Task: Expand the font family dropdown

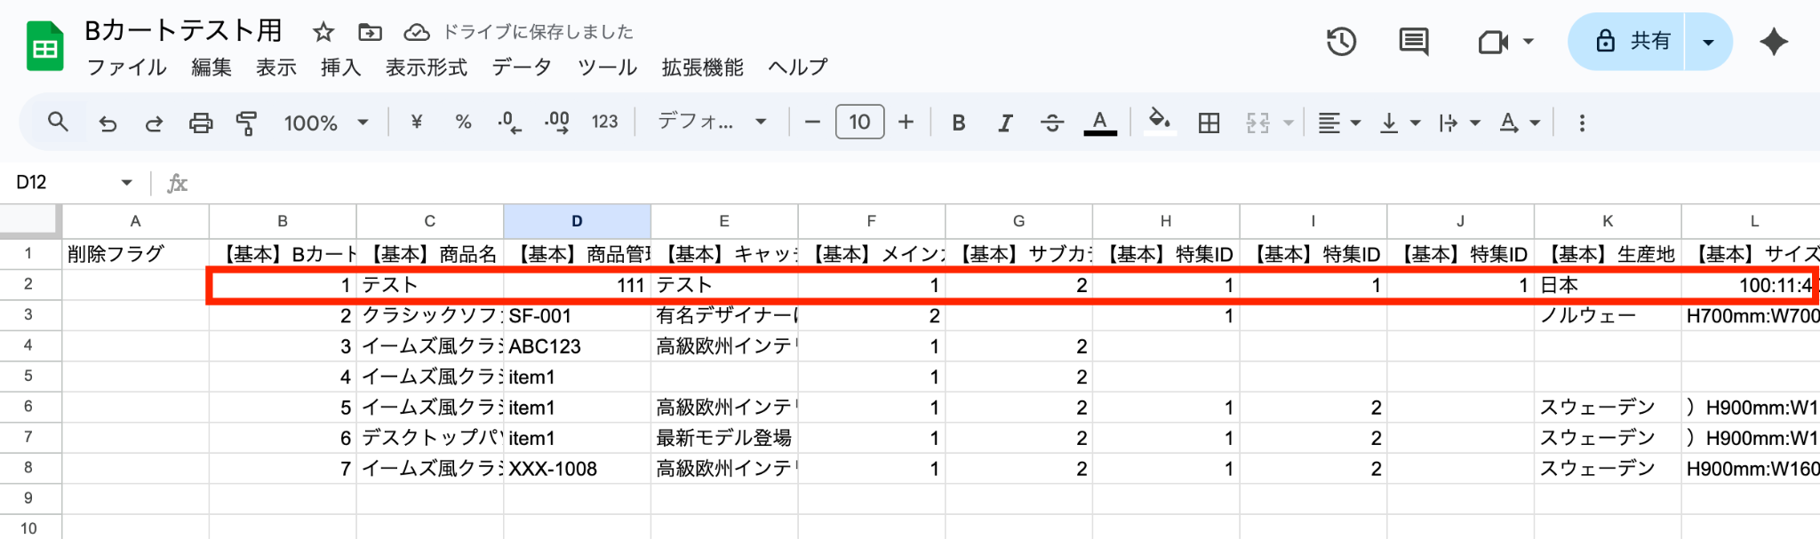Action: [711, 122]
